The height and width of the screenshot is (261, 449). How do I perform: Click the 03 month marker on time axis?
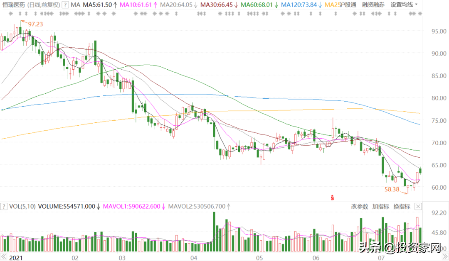[122, 258]
